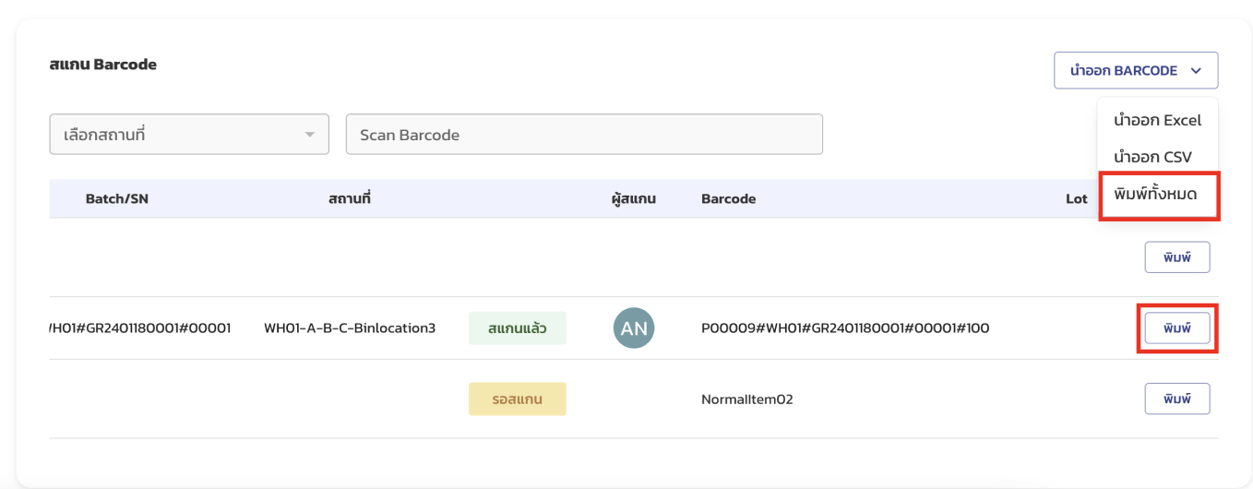Screen dimensions: 1253x489
Task: Choose นำออก Excel from export menu
Action: [x=1157, y=120]
